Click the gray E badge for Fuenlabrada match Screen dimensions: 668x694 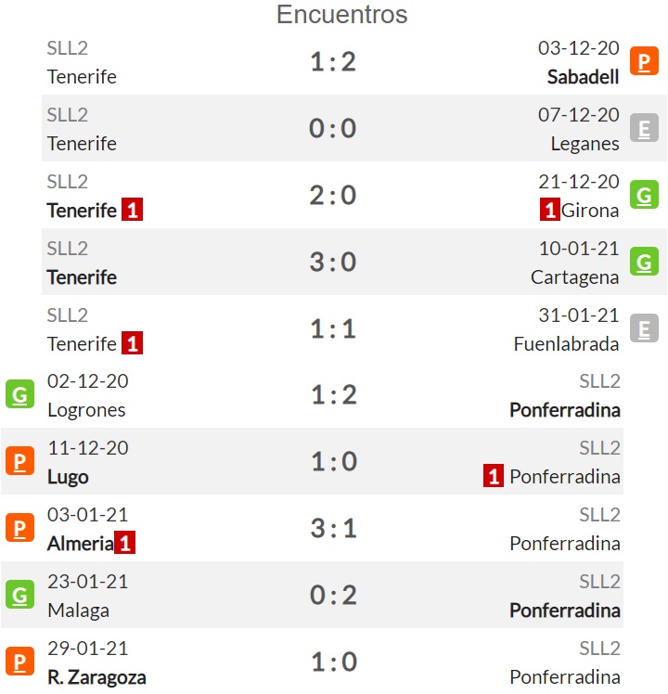[x=644, y=328]
